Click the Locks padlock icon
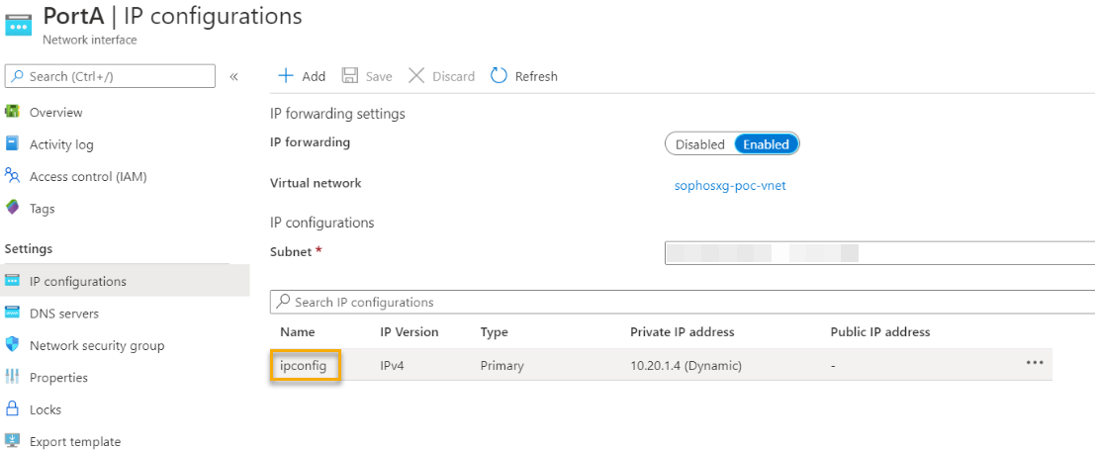 pos(13,409)
